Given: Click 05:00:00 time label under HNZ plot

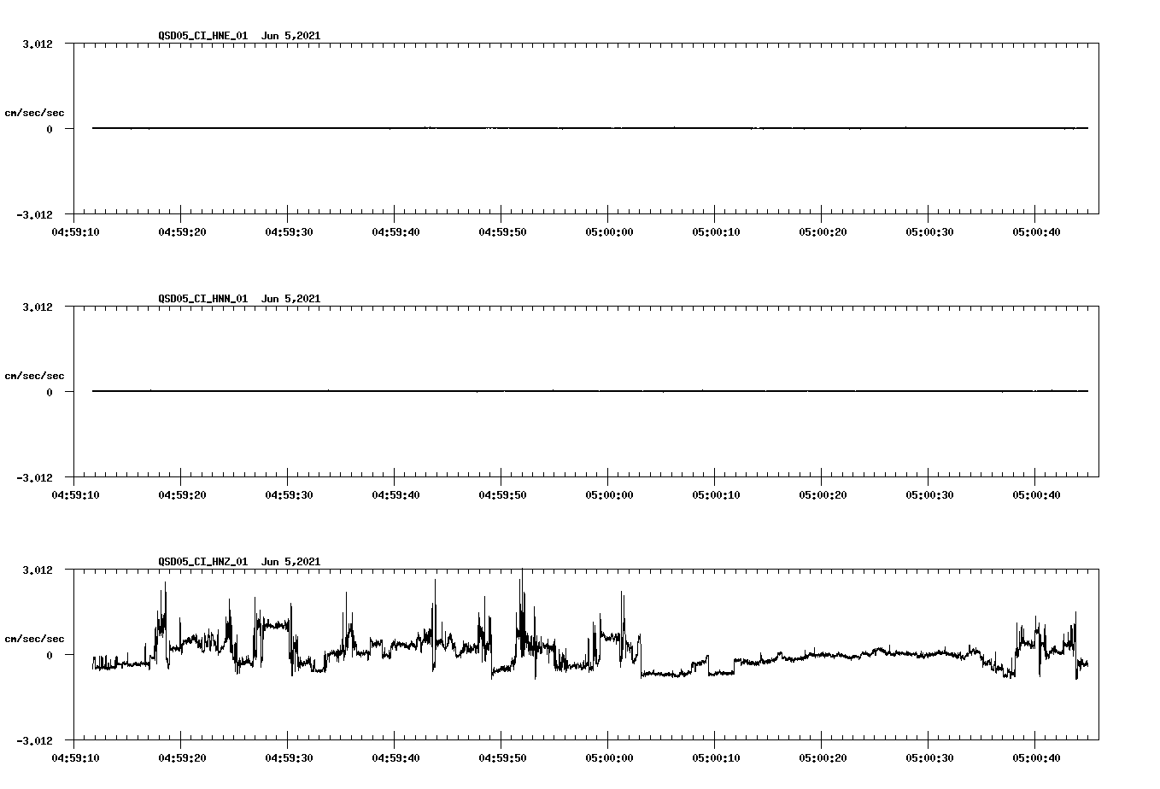Looking at the screenshot, I should [608, 757].
